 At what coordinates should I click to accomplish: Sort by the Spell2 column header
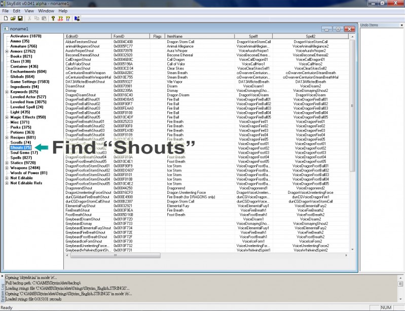[x=310, y=37]
